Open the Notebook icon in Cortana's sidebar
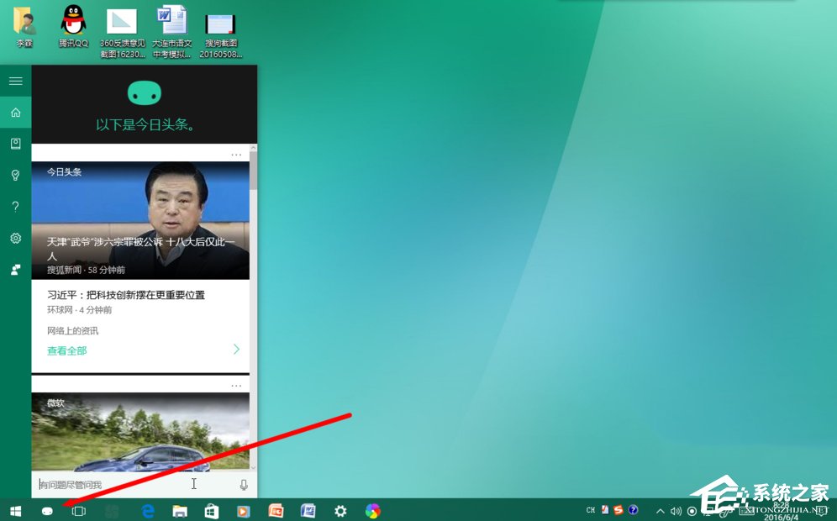The image size is (837, 521). point(15,143)
